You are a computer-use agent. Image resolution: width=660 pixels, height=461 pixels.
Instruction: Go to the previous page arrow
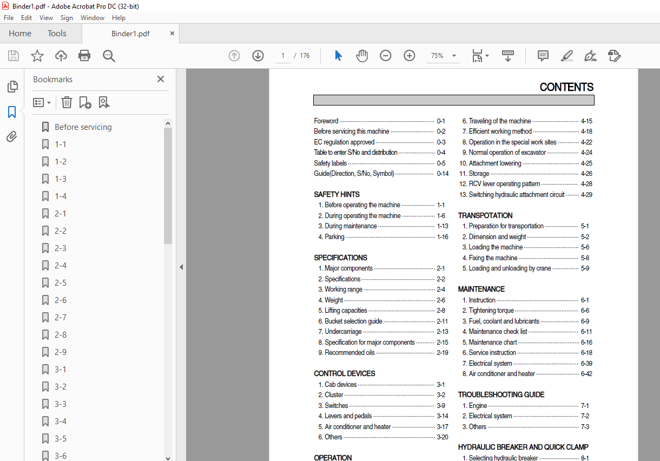234,56
